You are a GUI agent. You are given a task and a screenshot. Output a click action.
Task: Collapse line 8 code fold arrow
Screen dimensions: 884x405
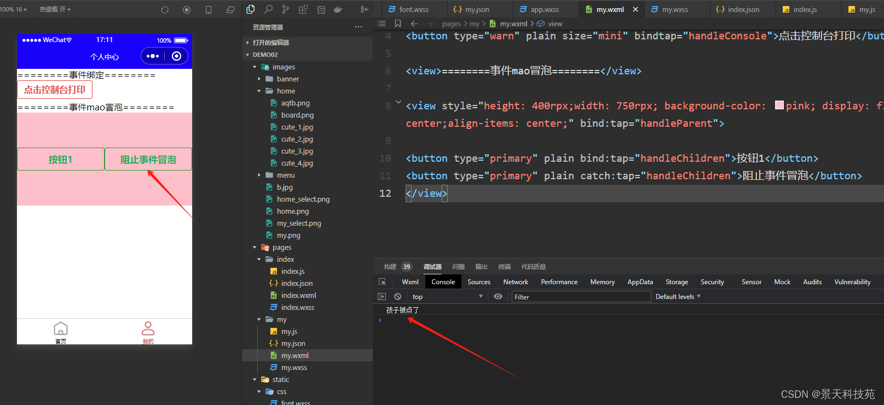pos(398,102)
